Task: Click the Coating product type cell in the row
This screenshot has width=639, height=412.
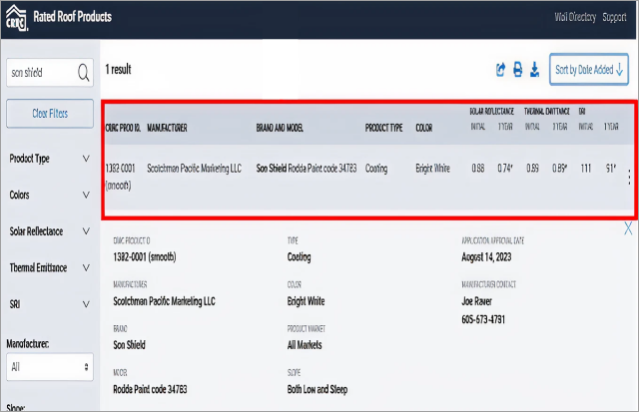Action: pos(376,169)
